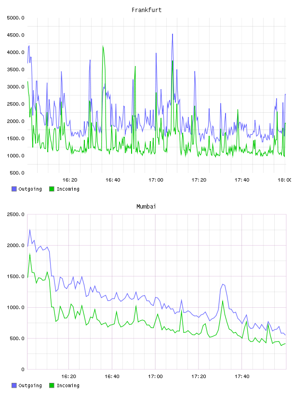Click the Frankfurt chart title
The height and width of the screenshot is (393, 293).
point(146,10)
